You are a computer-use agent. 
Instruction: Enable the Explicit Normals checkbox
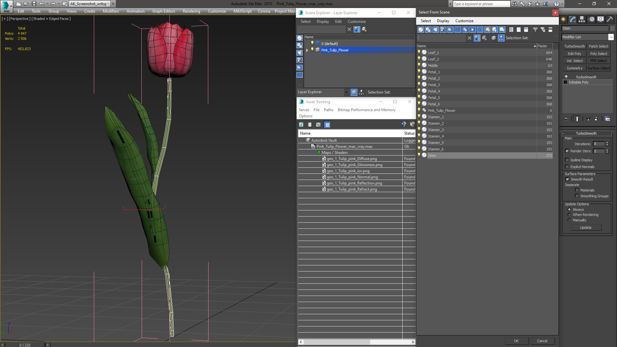click(x=567, y=167)
